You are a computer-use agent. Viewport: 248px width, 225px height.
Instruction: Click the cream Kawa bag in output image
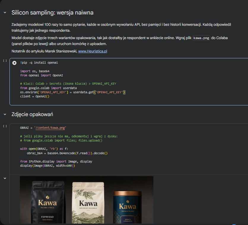(x=88, y=203)
